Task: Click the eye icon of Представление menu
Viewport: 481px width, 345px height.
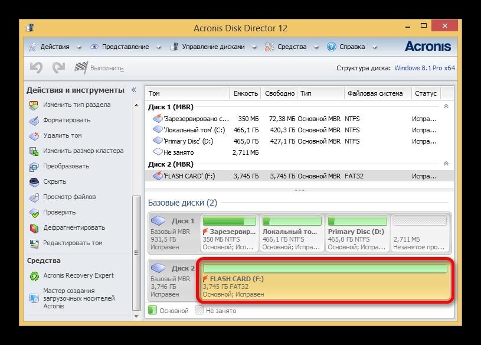Action: pyautogui.click(x=94, y=47)
